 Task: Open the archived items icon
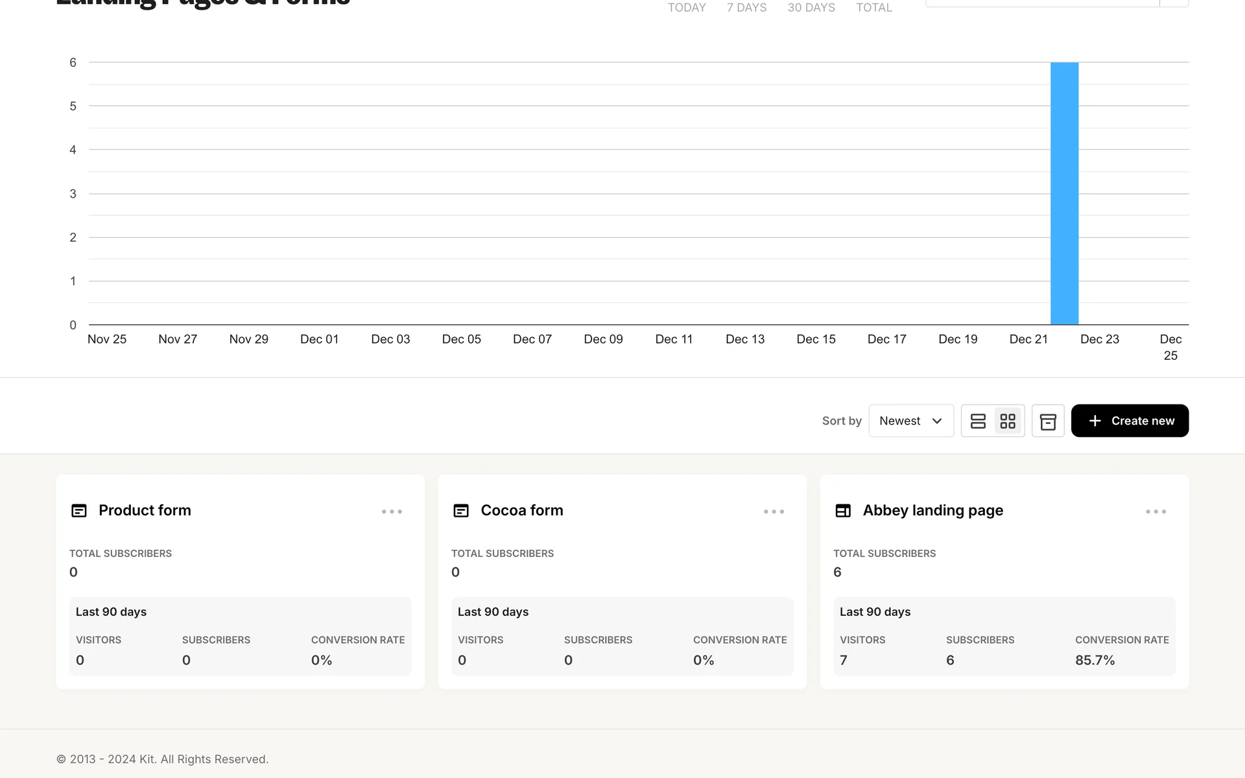[1048, 421]
